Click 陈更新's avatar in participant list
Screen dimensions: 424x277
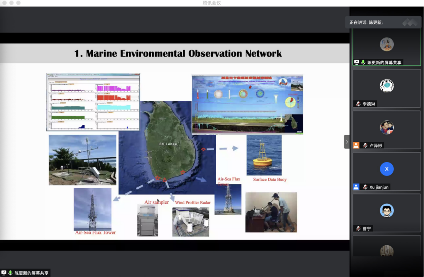(386, 44)
